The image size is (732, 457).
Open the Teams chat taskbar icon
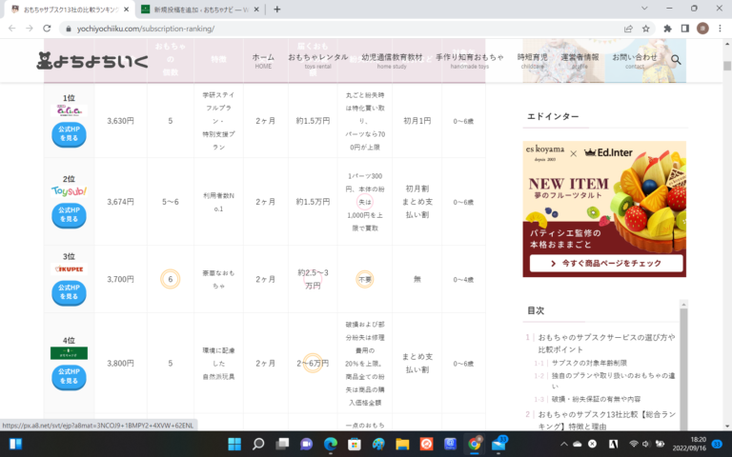pyautogui.click(x=306, y=444)
